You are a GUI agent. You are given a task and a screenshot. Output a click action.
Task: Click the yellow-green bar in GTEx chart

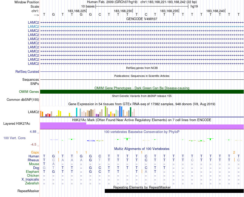pyautogui.click(x=105, y=111)
